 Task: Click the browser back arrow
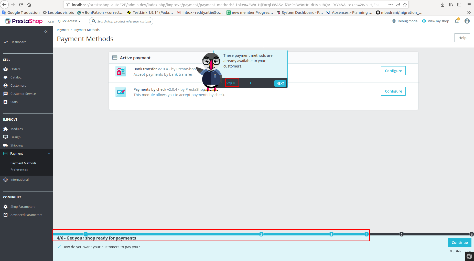tap(5, 5)
